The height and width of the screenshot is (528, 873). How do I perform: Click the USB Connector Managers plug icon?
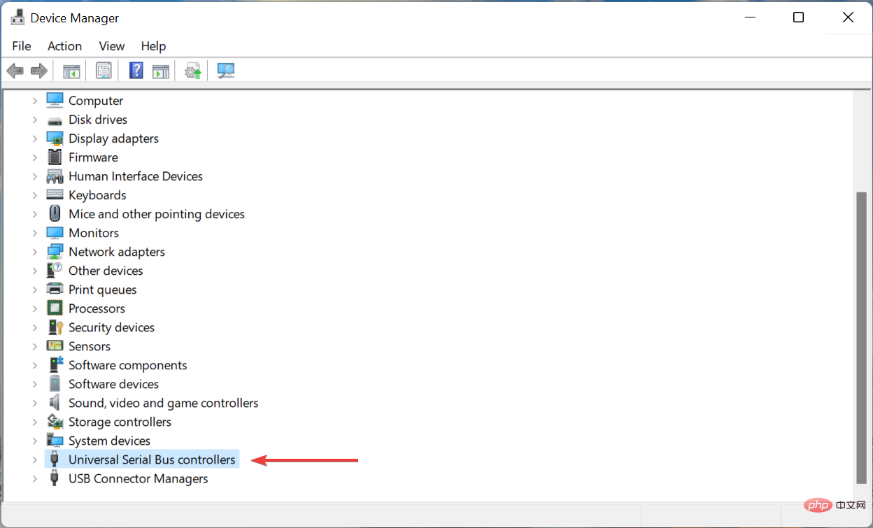55,478
